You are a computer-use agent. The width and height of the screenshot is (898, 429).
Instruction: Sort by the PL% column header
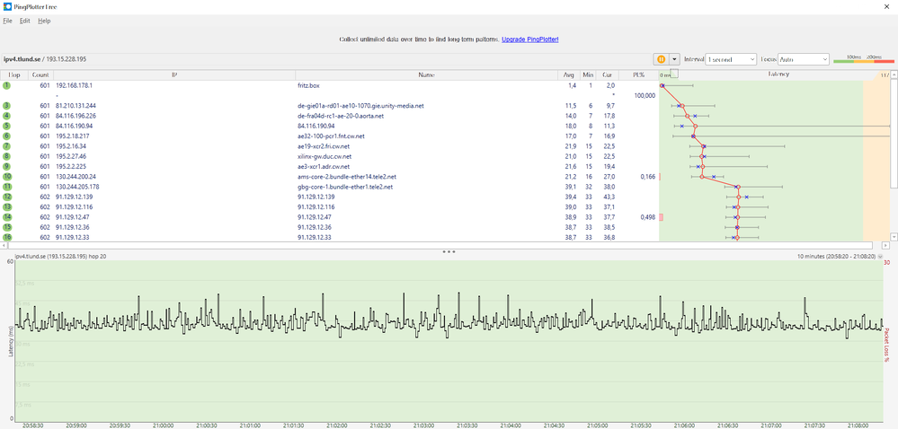[637, 74]
